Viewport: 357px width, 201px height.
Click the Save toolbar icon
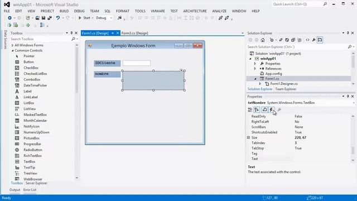tap(44, 18)
